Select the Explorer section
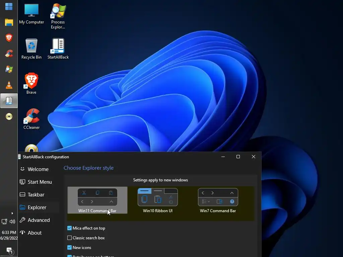Image resolution: width=343 pixels, height=257 pixels. [39, 207]
